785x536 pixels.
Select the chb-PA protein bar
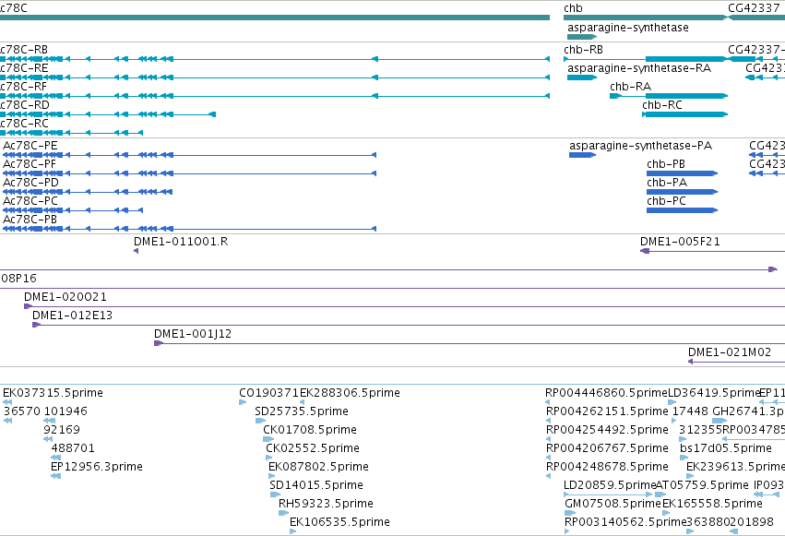(682, 192)
